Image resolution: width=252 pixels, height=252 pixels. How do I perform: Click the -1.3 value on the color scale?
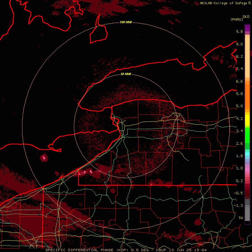tap(238, 206)
